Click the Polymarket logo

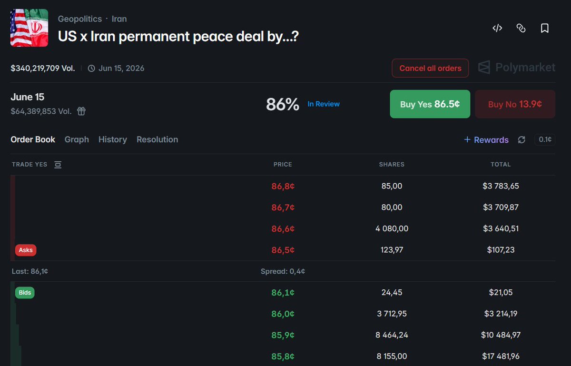[517, 68]
